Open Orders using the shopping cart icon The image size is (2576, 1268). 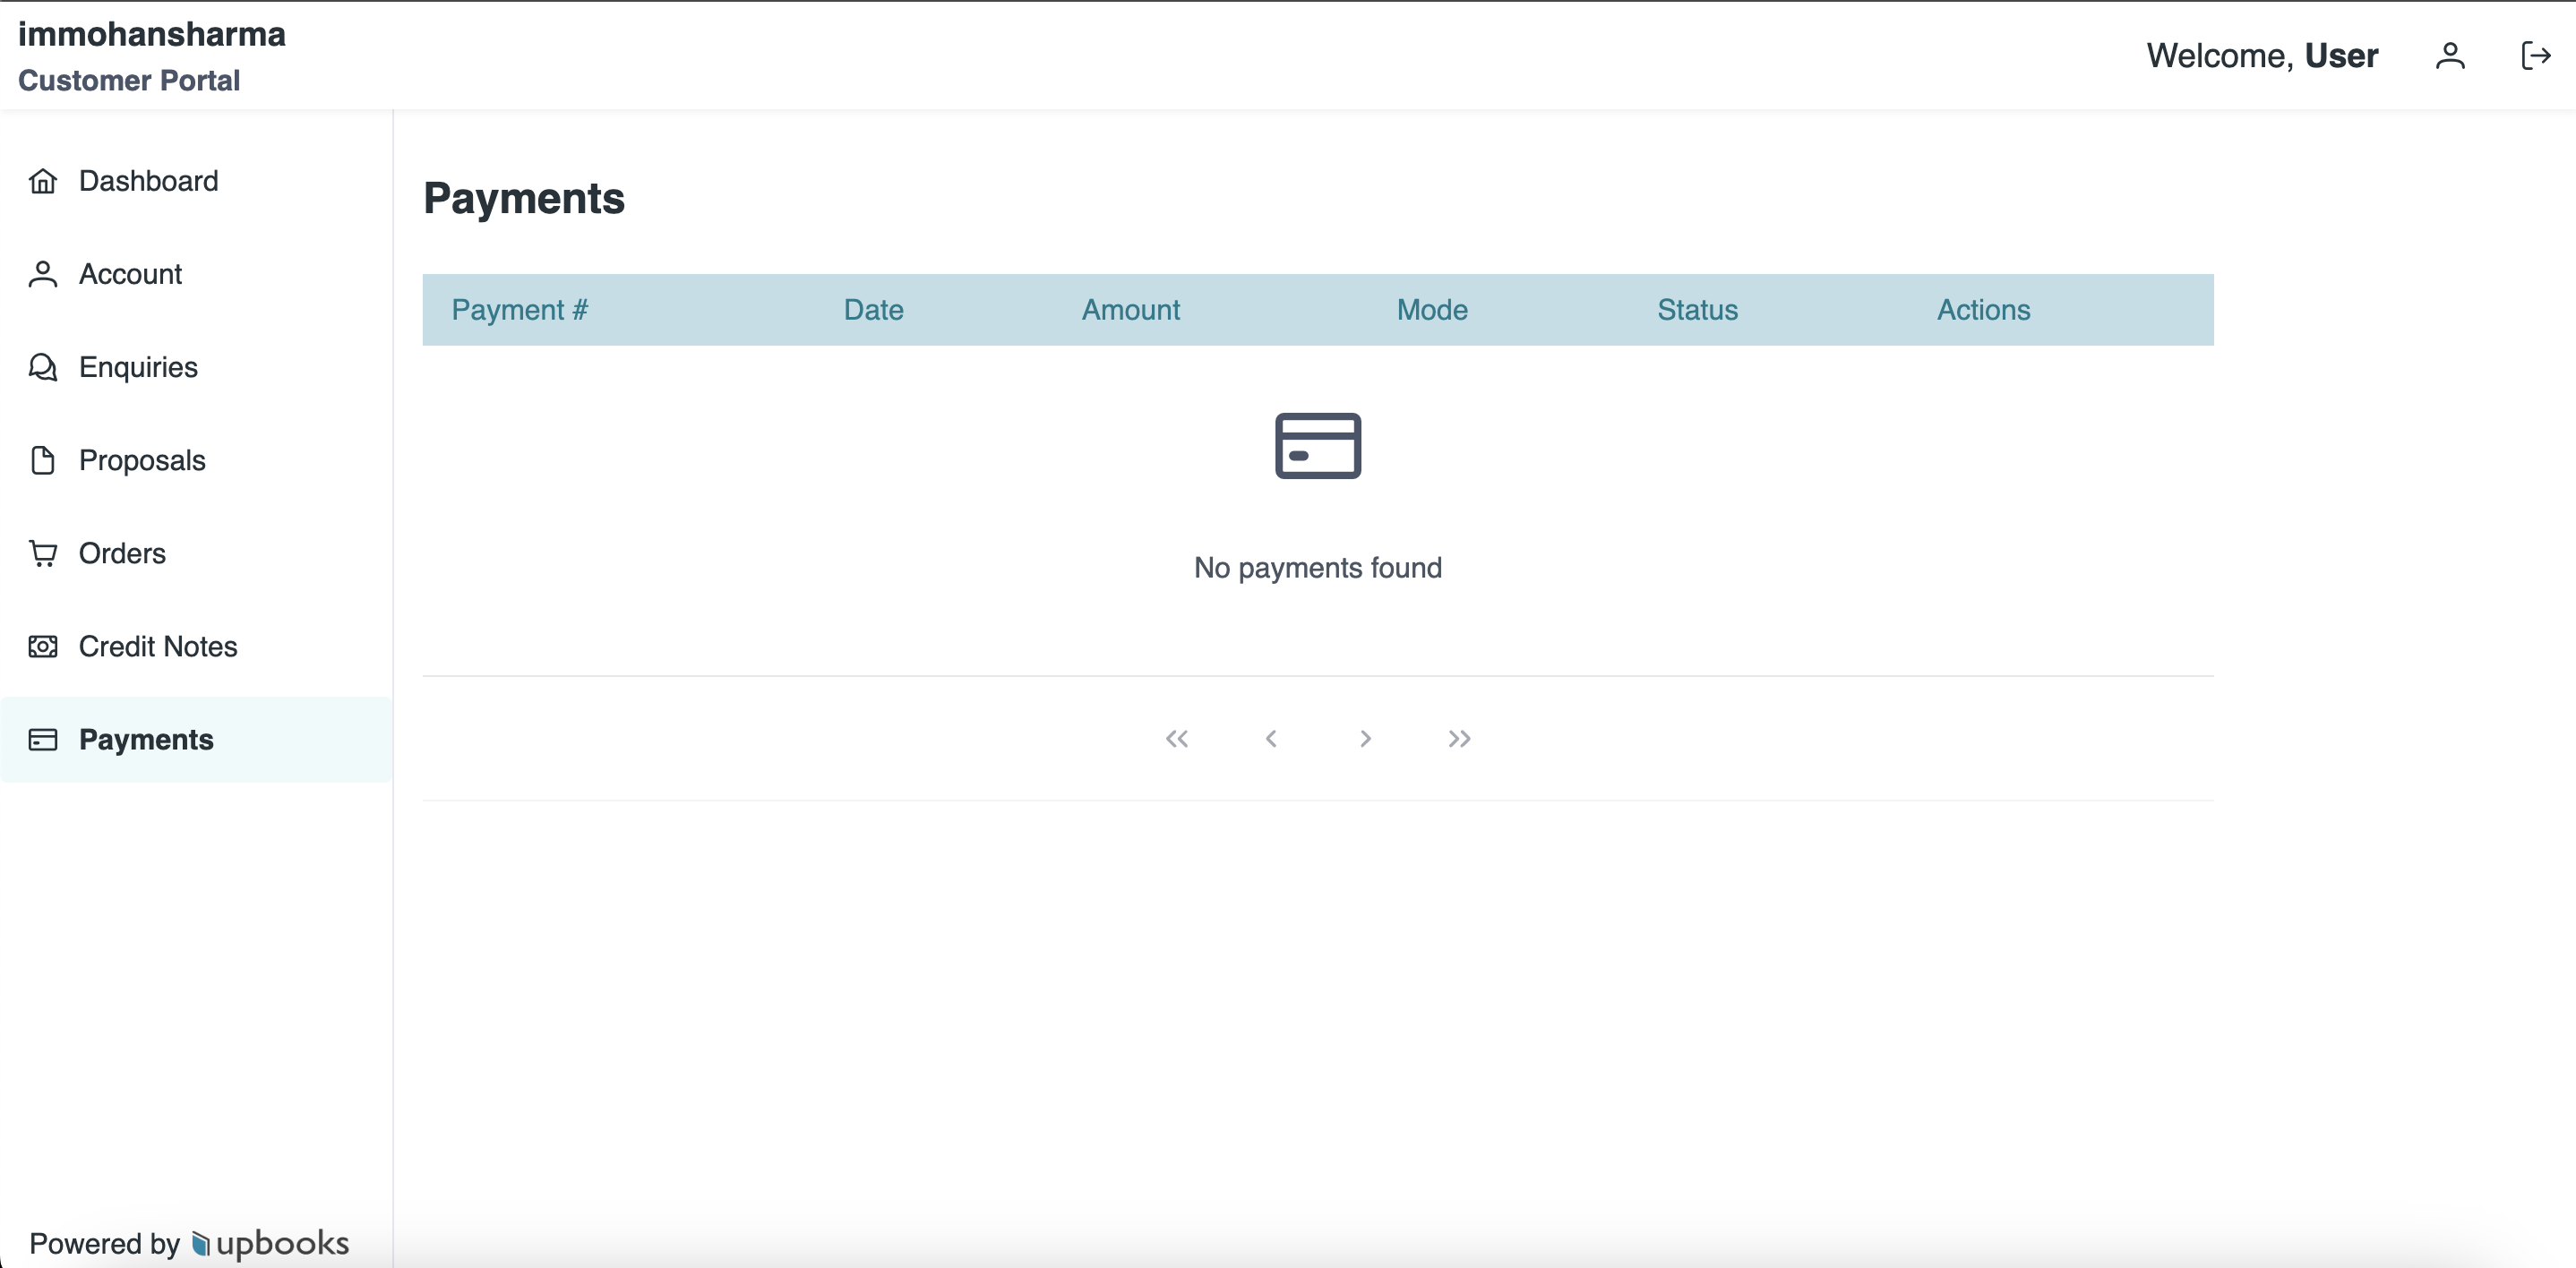tap(42, 553)
